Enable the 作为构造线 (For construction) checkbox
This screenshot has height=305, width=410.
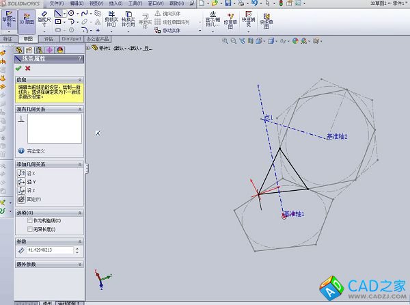(29, 220)
